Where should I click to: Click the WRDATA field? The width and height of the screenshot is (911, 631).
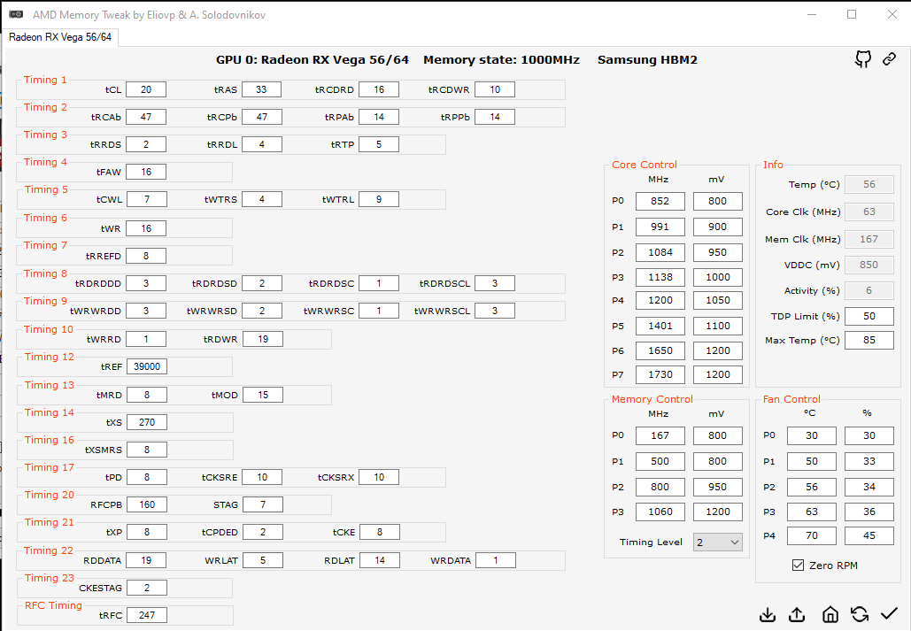tap(496, 560)
